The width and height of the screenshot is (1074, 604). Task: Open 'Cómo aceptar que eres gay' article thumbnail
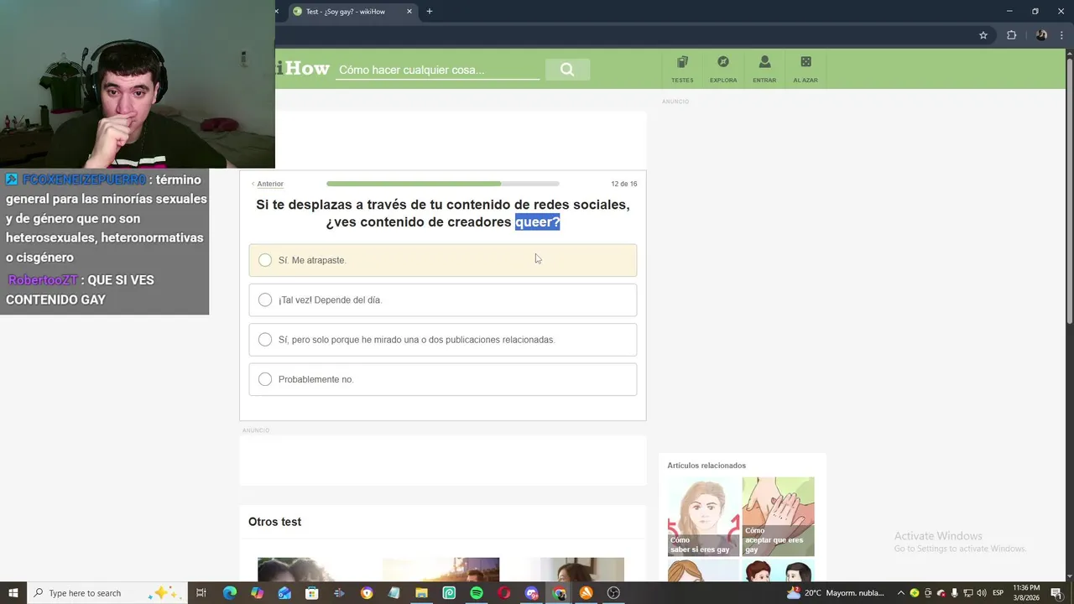coord(778,517)
